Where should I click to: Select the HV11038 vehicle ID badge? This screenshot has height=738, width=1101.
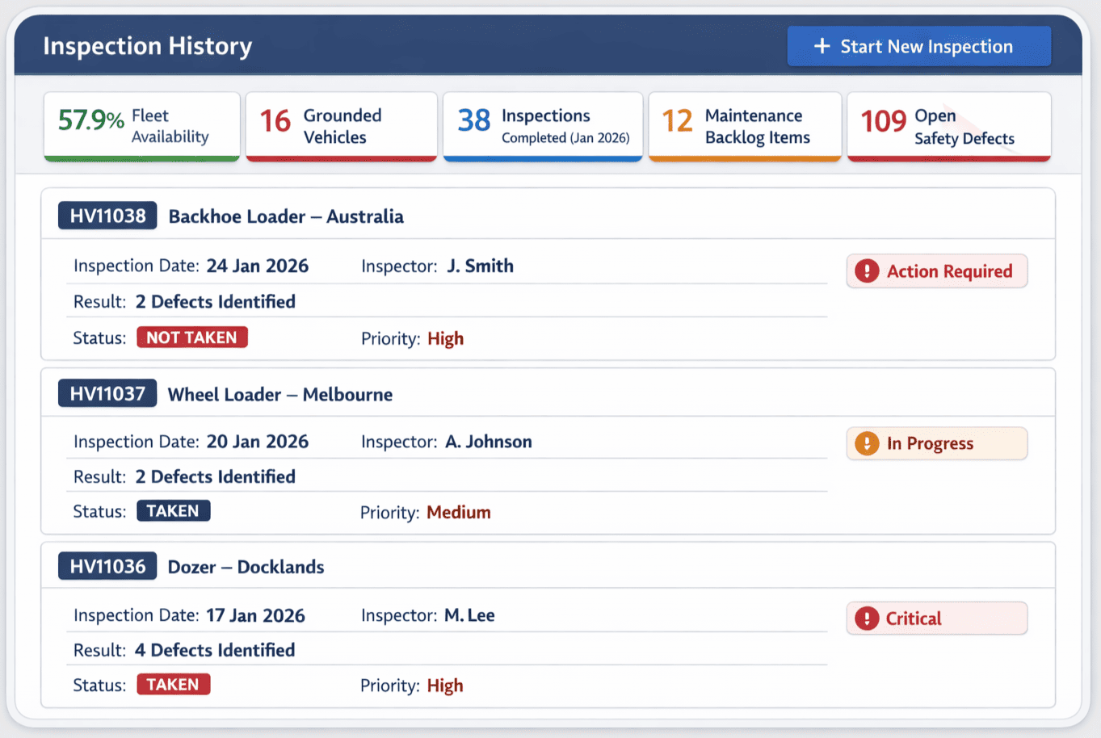107,215
